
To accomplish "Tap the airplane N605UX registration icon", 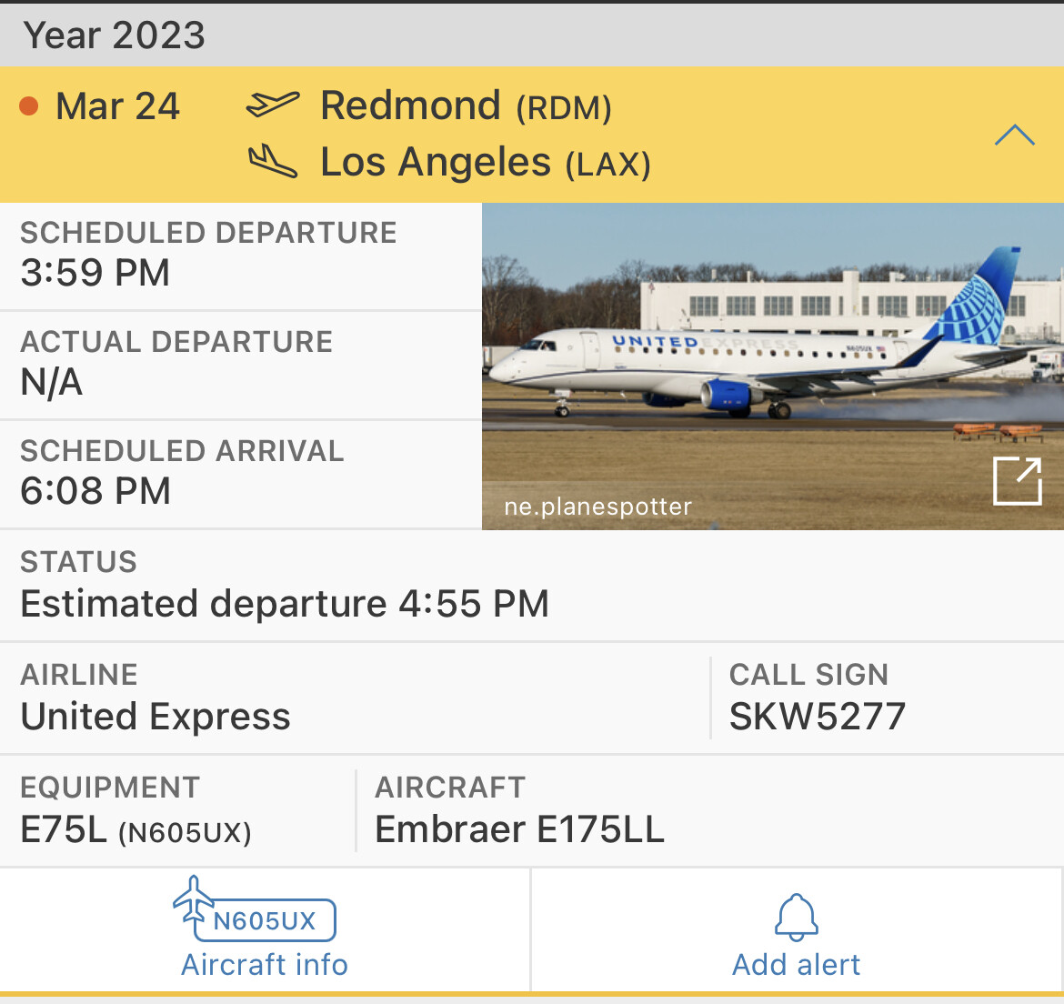I will tap(255, 909).
